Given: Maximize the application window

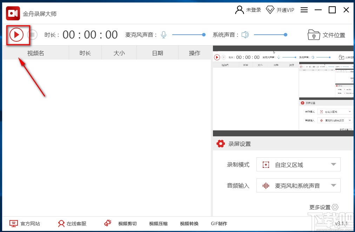Looking at the screenshot, I should (x=332, y=10).
